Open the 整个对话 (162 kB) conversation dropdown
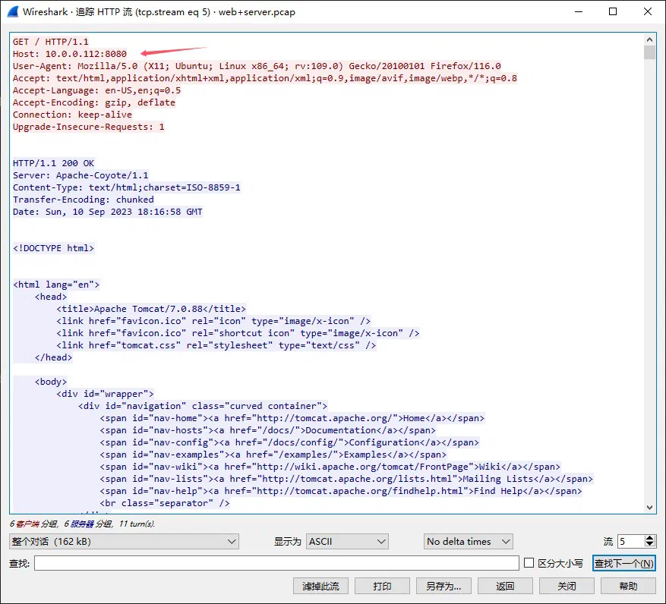Viewport: 666px width, 604px height. pyautogui.click(x=124, y=541)
